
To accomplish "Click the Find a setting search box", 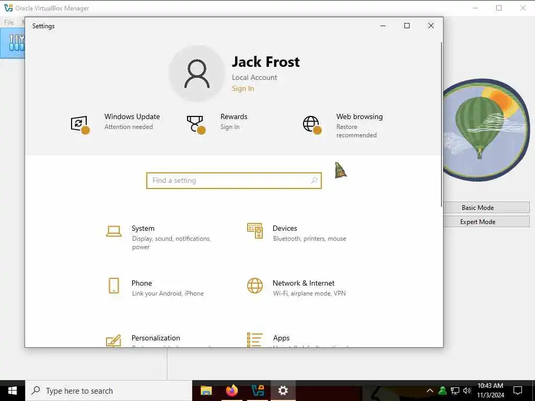I will (x=234, y=180).
